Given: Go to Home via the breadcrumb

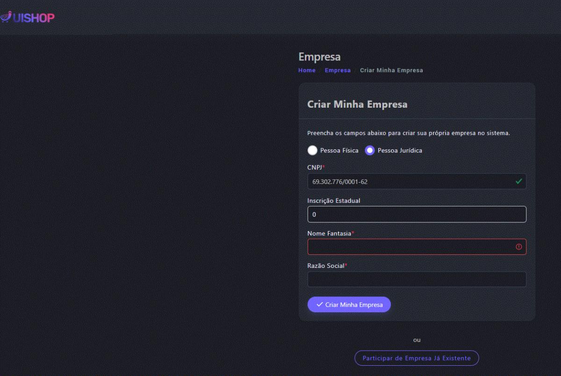Looking at the screenshot, I should (x=307, y=70).
